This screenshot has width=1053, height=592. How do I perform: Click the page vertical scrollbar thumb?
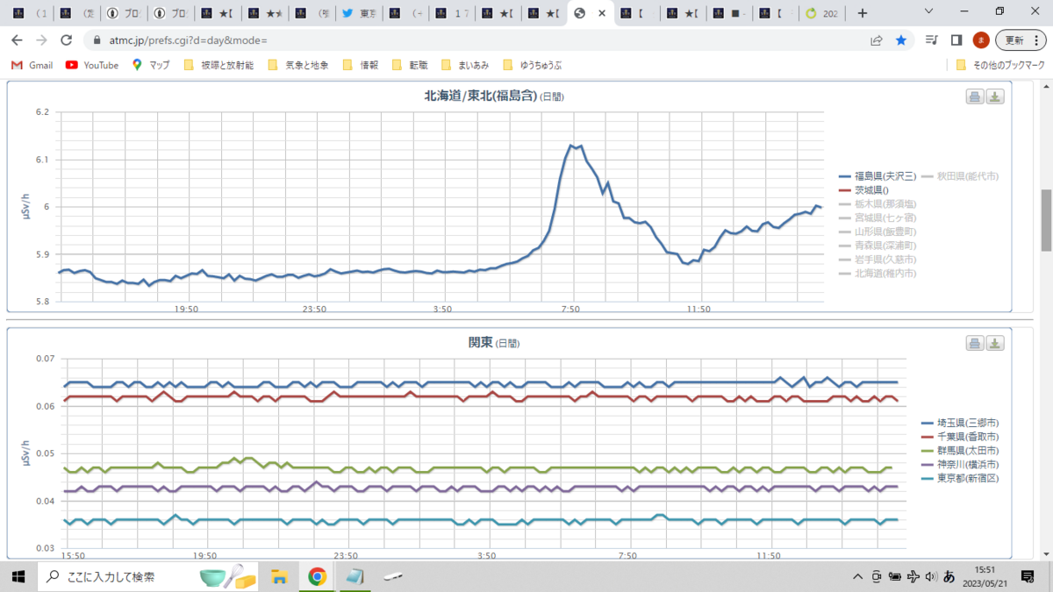pyautogui.click(x=1046, y=219)
